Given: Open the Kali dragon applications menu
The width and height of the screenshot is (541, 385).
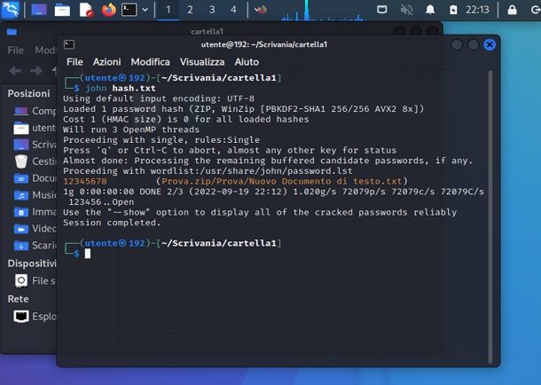Looking at the screenshot, I should coord(10,9).
